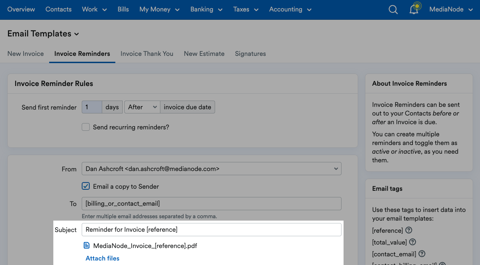Screen dimensions: 480x265
Task: Expand the My Money menu
Action: coord(159,10)
